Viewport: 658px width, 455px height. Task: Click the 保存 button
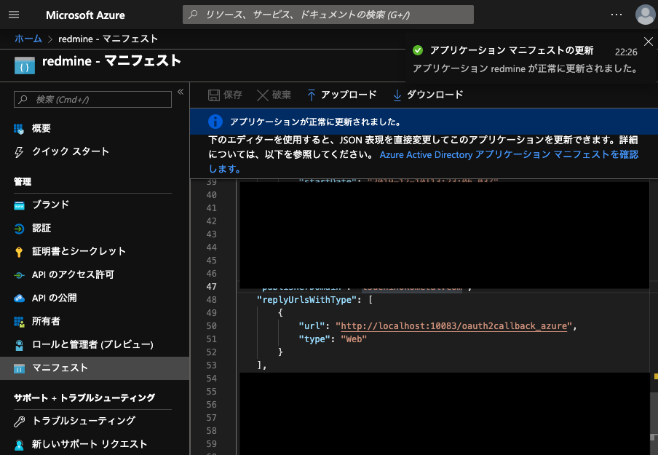226,95
